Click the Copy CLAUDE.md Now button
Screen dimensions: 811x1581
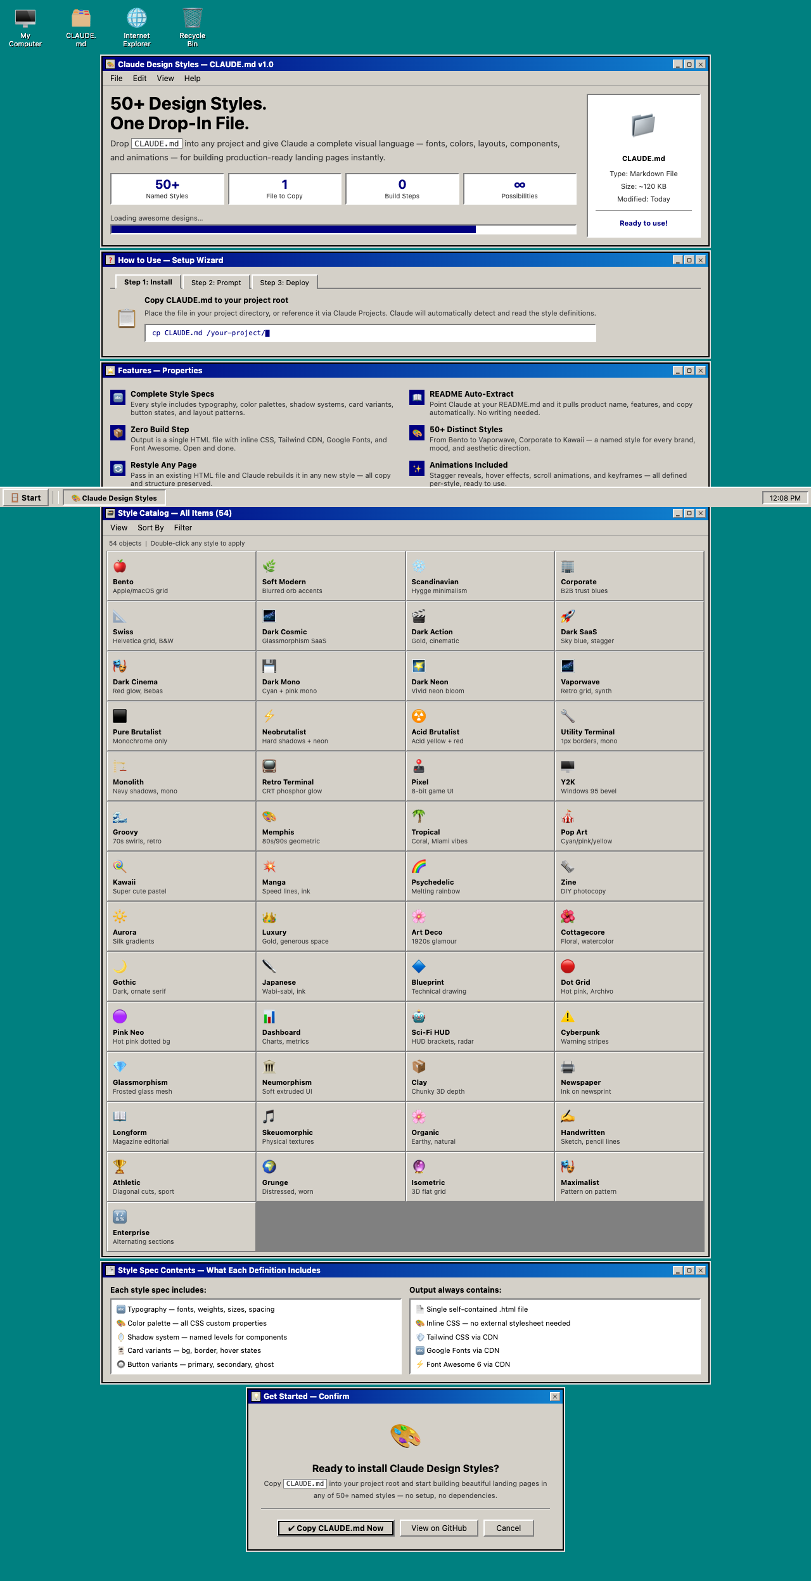click(336, 1528)
